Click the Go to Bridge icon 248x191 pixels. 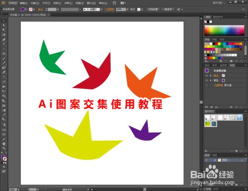(115, 3)
